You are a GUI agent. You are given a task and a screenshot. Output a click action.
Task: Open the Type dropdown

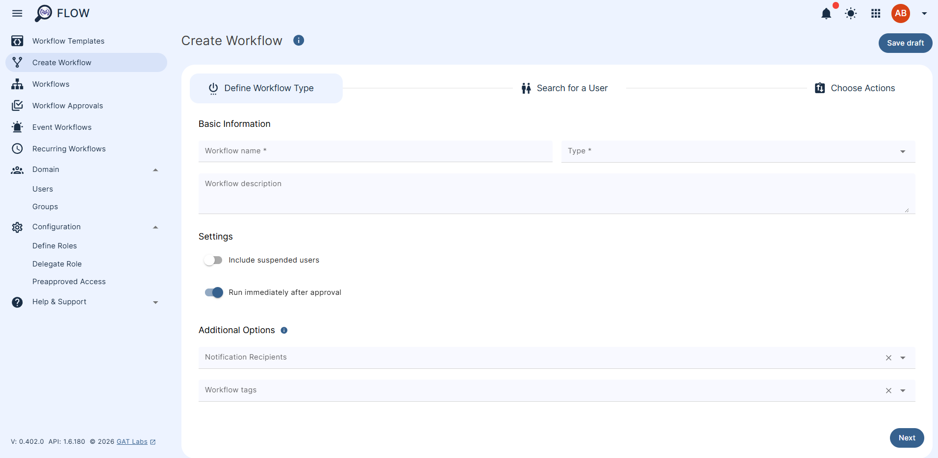point(902,151)
